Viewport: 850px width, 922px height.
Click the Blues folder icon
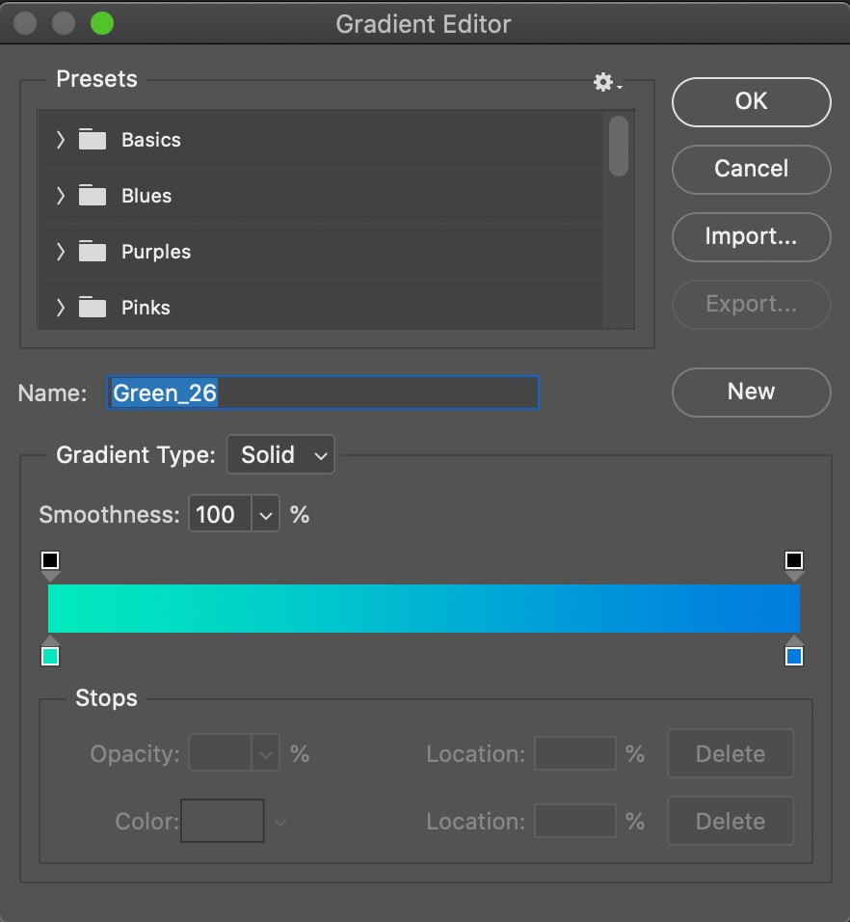pos(93,196)
